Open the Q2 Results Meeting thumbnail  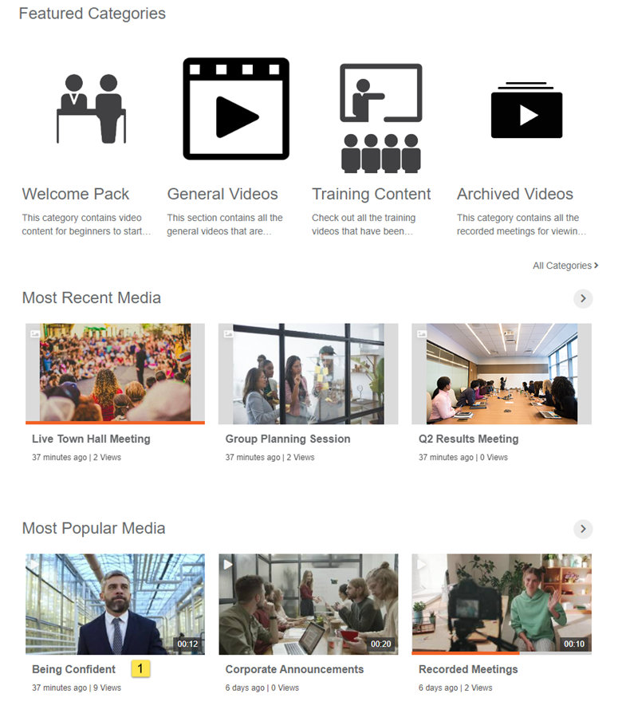(x=502, y=373)
